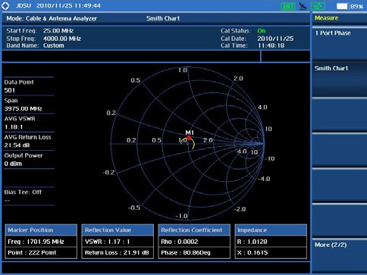Image resolution: width=367 pixels, height=275 pixels.
Task: Click the Data Point 501 setting
Action: click(x=29, y=86)
